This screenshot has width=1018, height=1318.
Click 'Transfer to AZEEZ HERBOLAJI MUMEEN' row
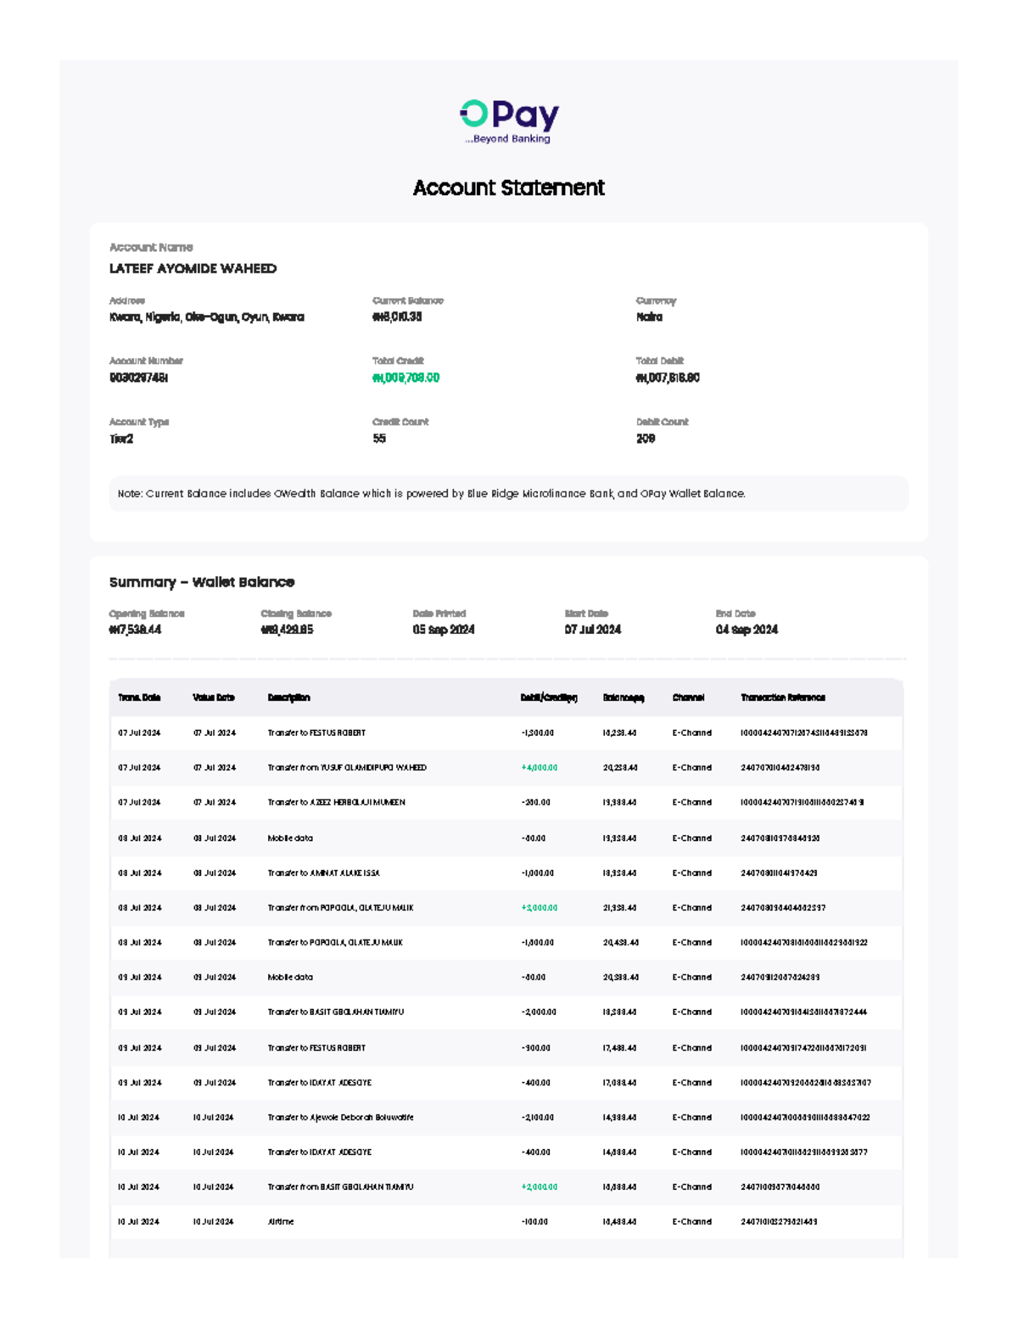pos(506,802)
